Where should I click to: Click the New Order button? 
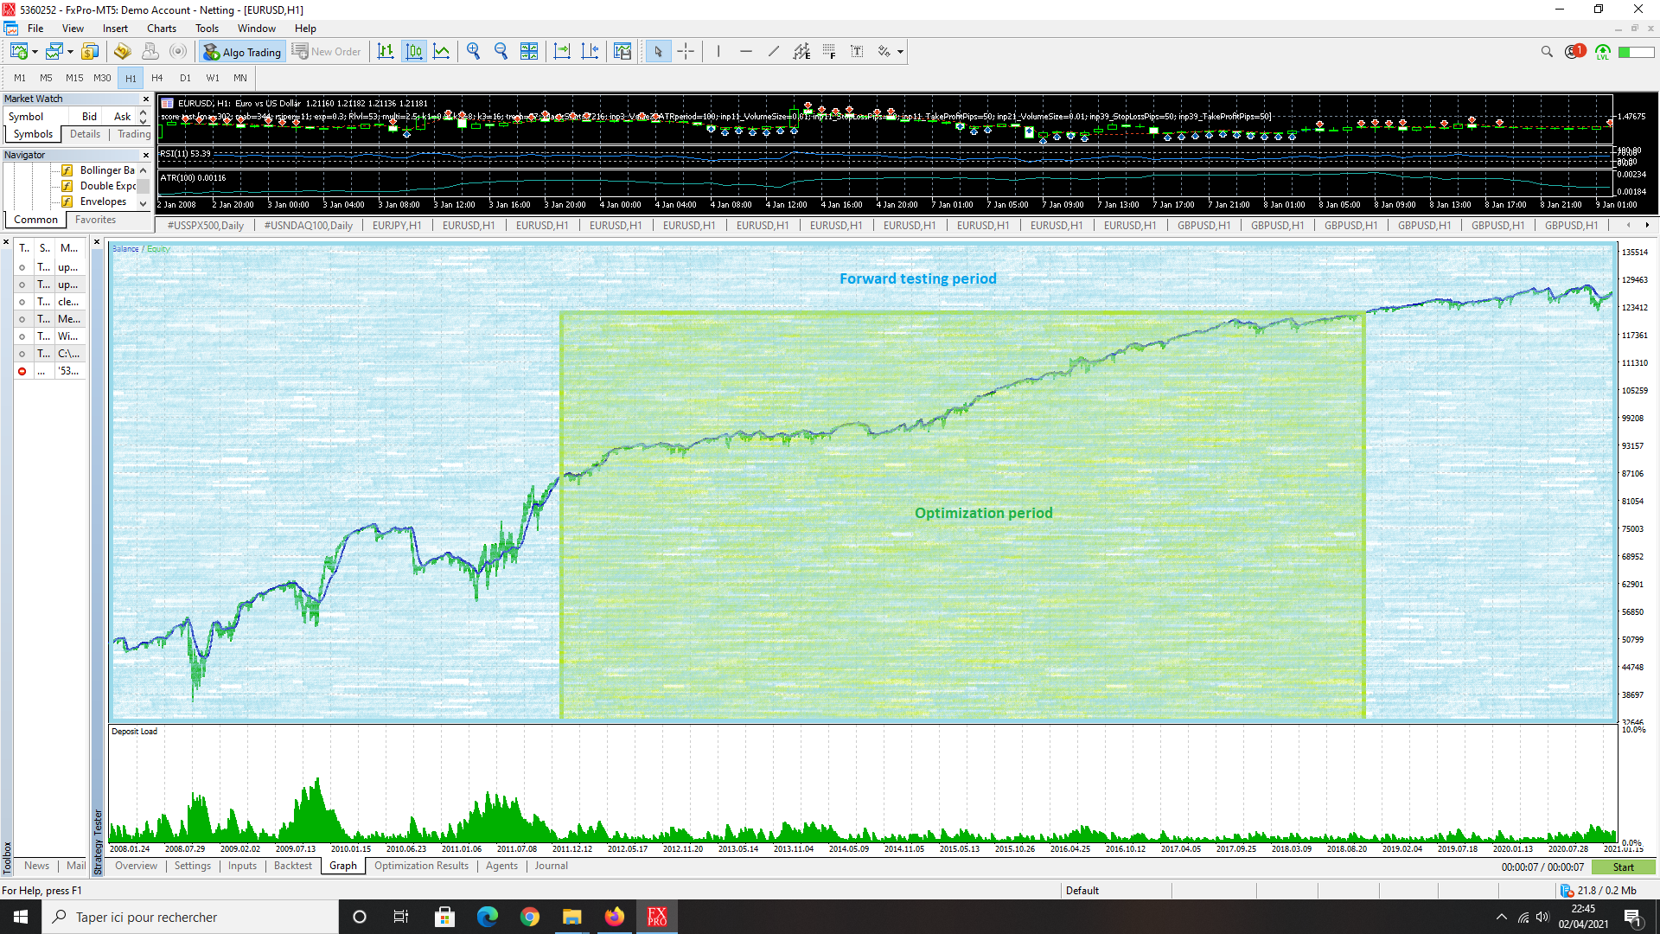(x=327, y=52)
